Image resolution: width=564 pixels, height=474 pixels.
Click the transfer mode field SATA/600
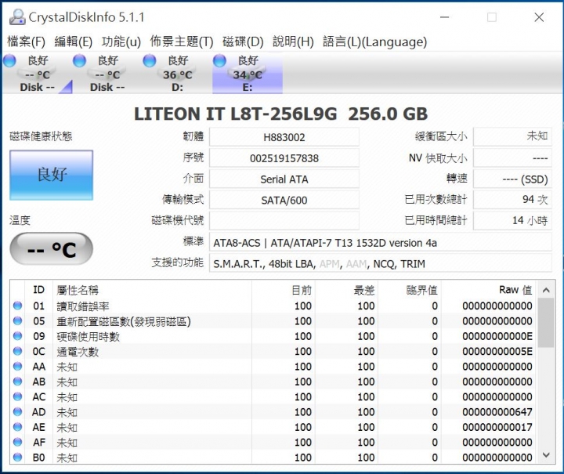[x=284, y=201]
